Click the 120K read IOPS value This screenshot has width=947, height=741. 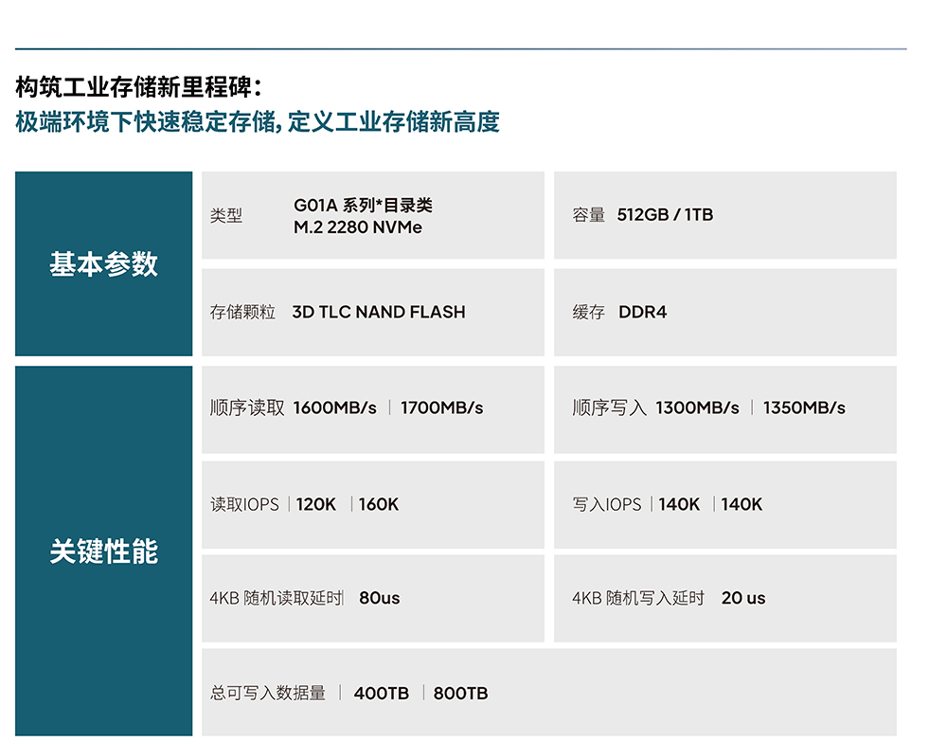(316, 505)
